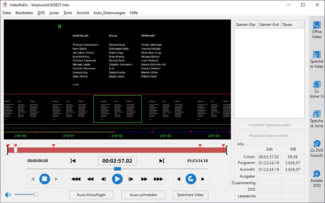Open the Tools menu
The width and height of the screenshot is (325, 203).
(68, 13)
